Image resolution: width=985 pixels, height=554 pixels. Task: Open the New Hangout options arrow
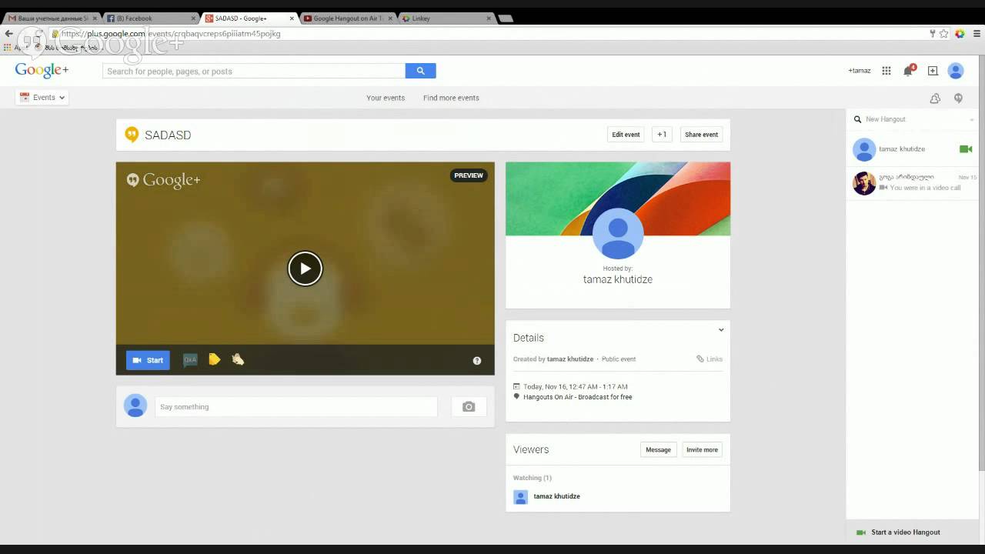[972, 120]
